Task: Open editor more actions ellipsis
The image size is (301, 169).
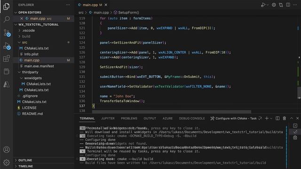Action: point(295,5)
